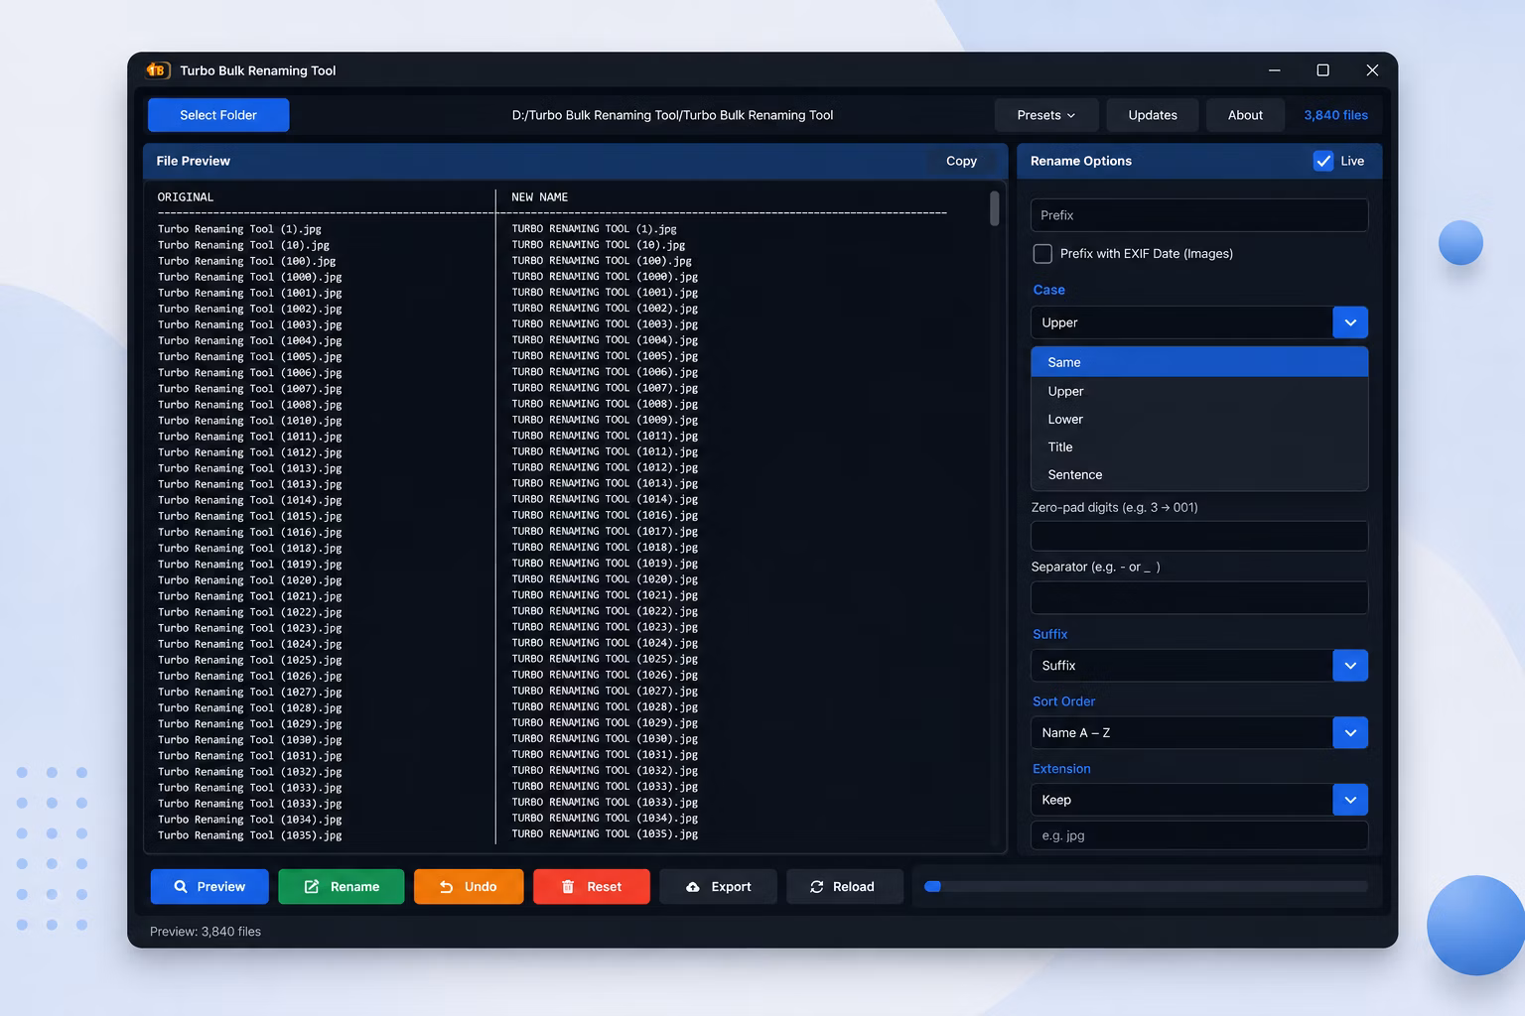Click the Turbo Bulk Renaming Tool app logo
This screenshot has width=1525, height=1016.
click(158, 70)
